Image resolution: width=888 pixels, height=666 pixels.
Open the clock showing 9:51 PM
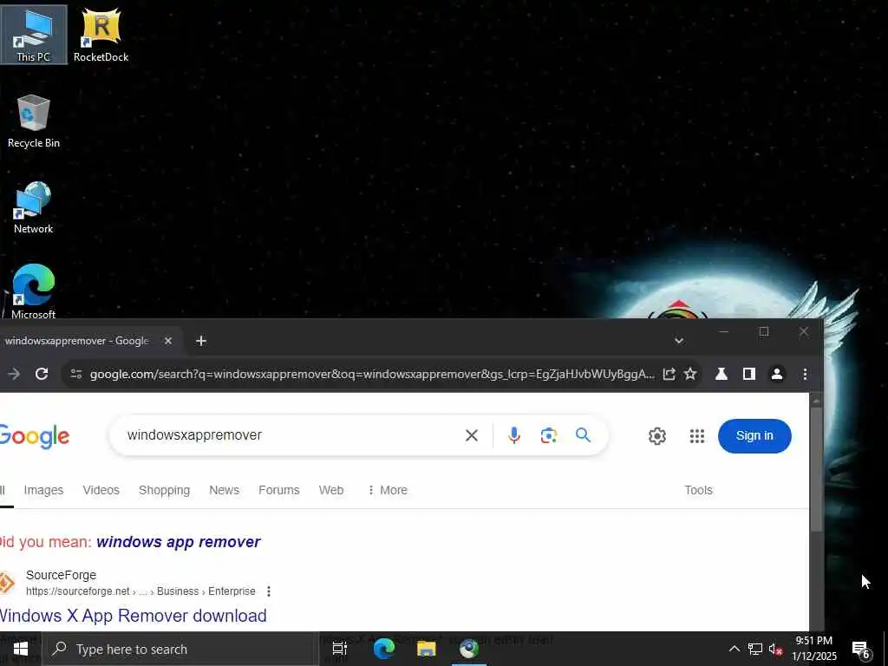point(813,649)
